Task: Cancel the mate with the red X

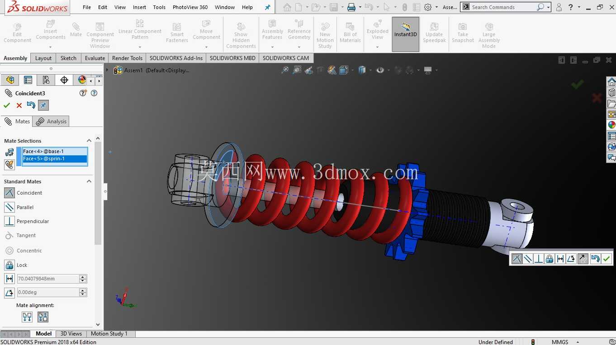Action: pos(19,105)
